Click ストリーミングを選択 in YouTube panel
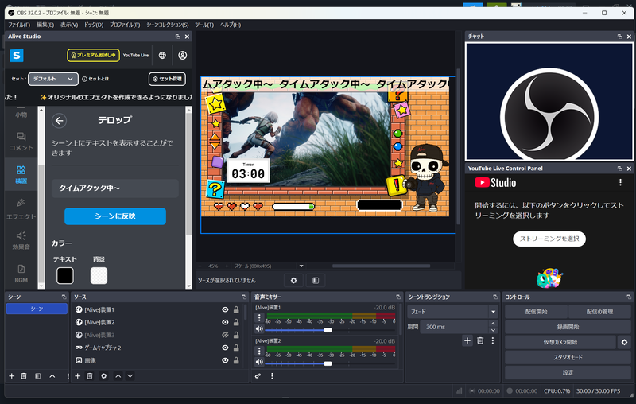636x404 pixels. [549, 239]
